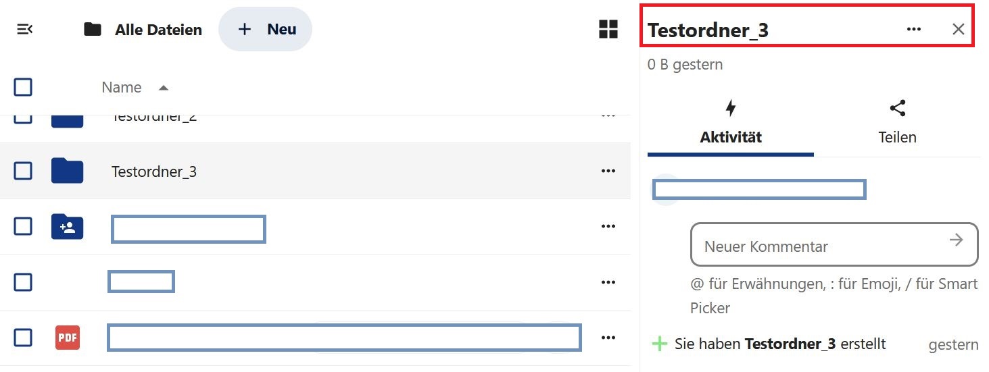Close the Testordner_3 details sidebar
The image size is (989, 372).
pos(958,29)
